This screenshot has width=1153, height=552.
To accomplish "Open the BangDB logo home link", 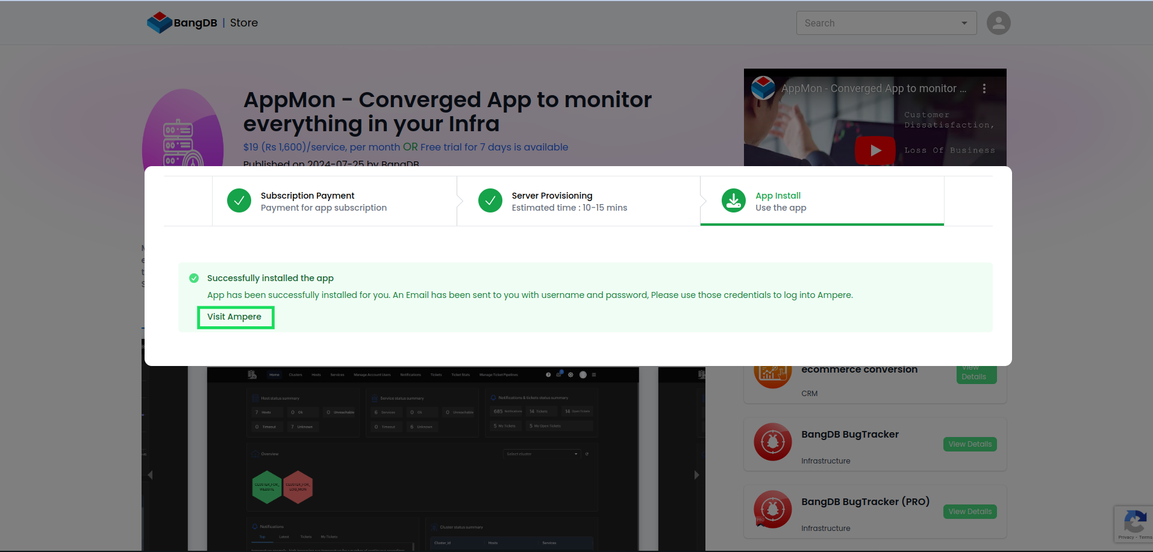I will click(x=182, y=23).
